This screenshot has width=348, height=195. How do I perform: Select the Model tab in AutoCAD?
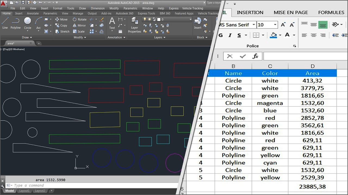pyautogui.click(x=10, y=191)
